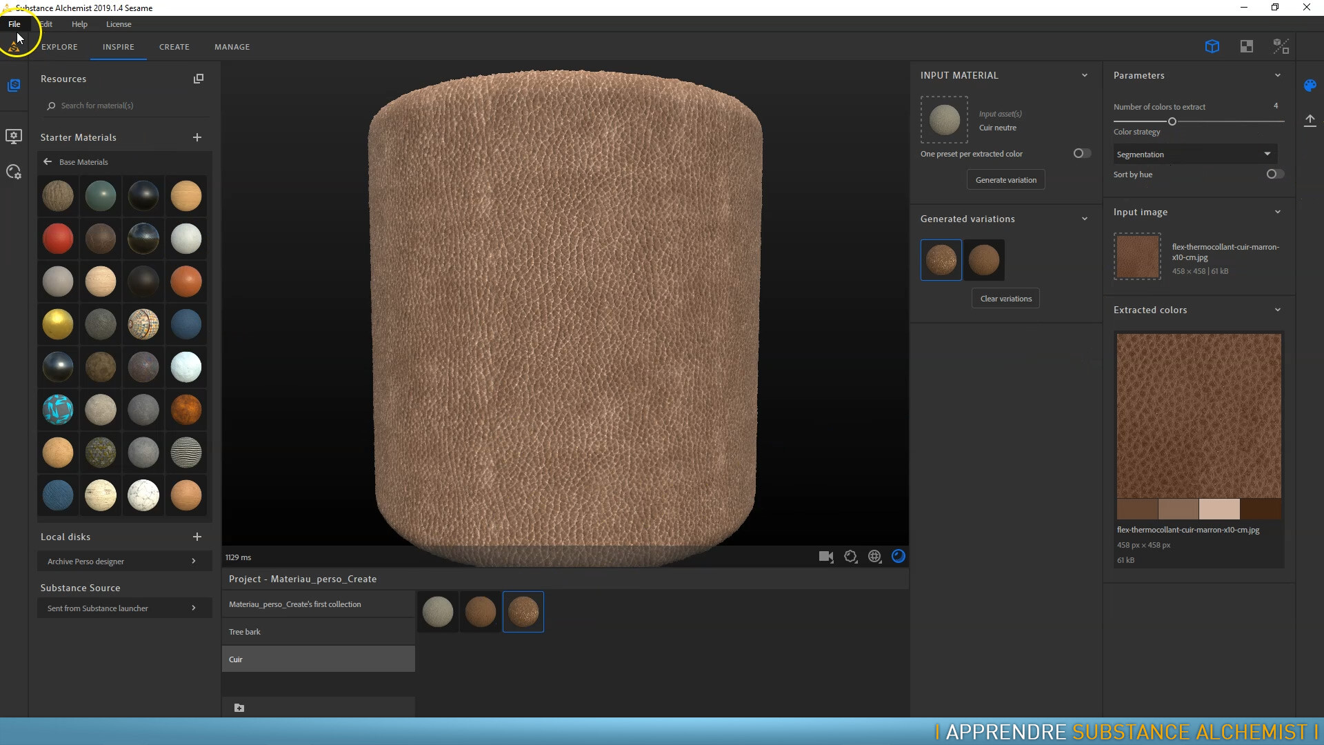The image size is (1324, 745).
Task: Click the mesh shape selector icon
Action: click(851, 557)
